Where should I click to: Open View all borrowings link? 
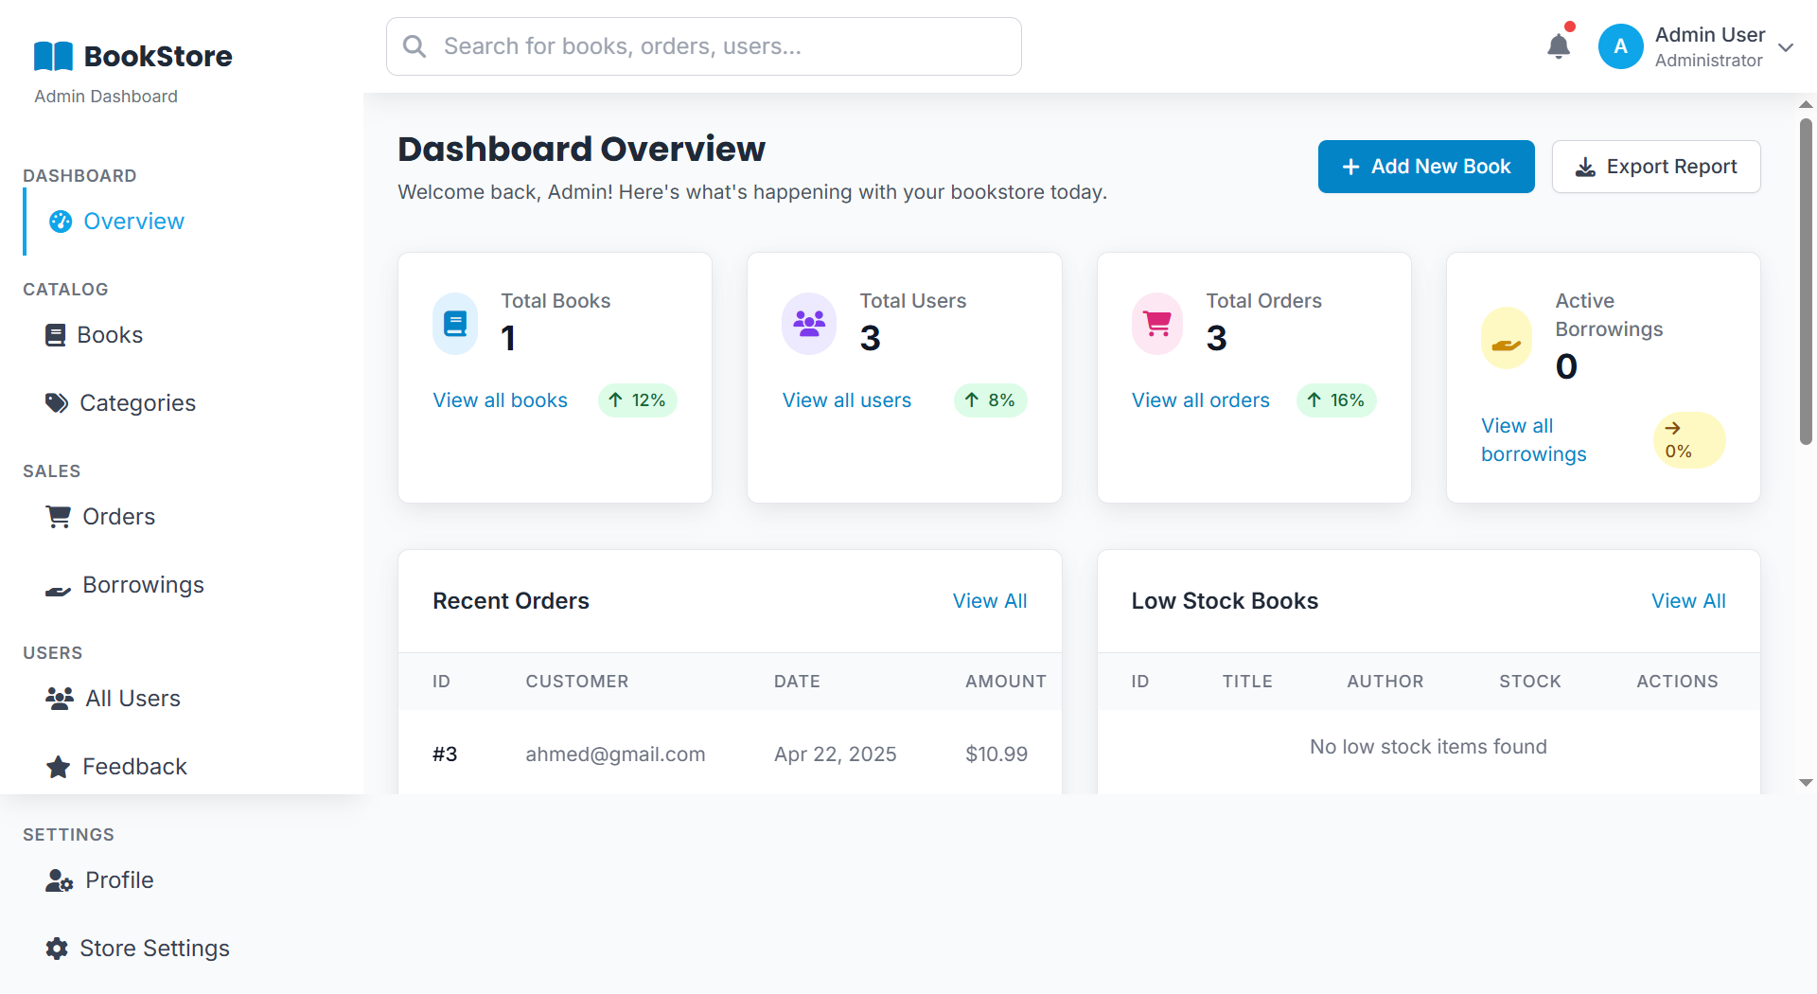(x=1533, y=439)
